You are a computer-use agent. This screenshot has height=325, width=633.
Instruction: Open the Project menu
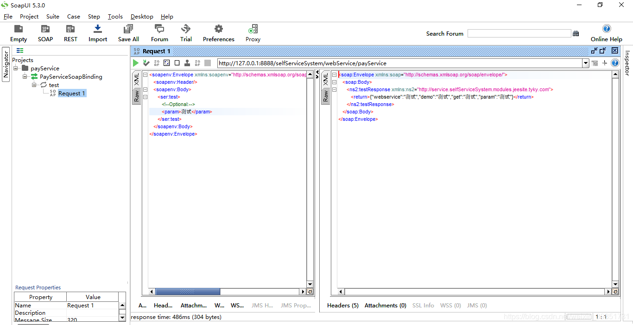coord(29,16)
